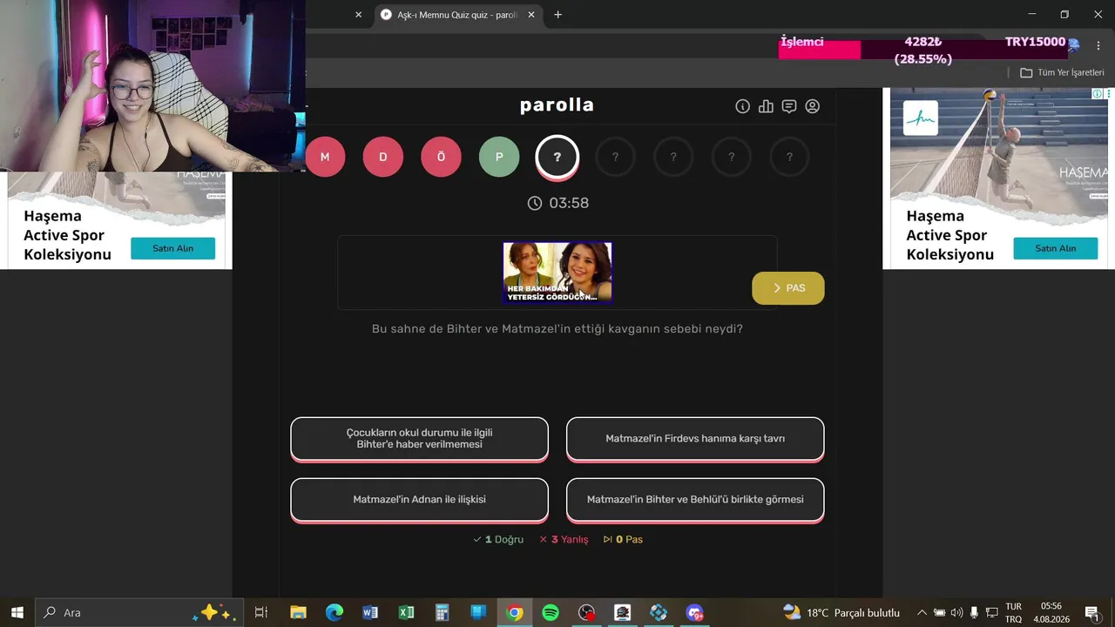Click the parolla logo
Screen dimensions: 1115x627
point(557,105)
